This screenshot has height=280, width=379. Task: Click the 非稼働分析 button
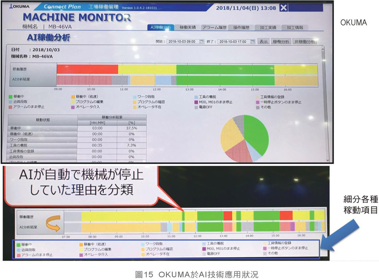pyautogui.click(x=304, y=41)
